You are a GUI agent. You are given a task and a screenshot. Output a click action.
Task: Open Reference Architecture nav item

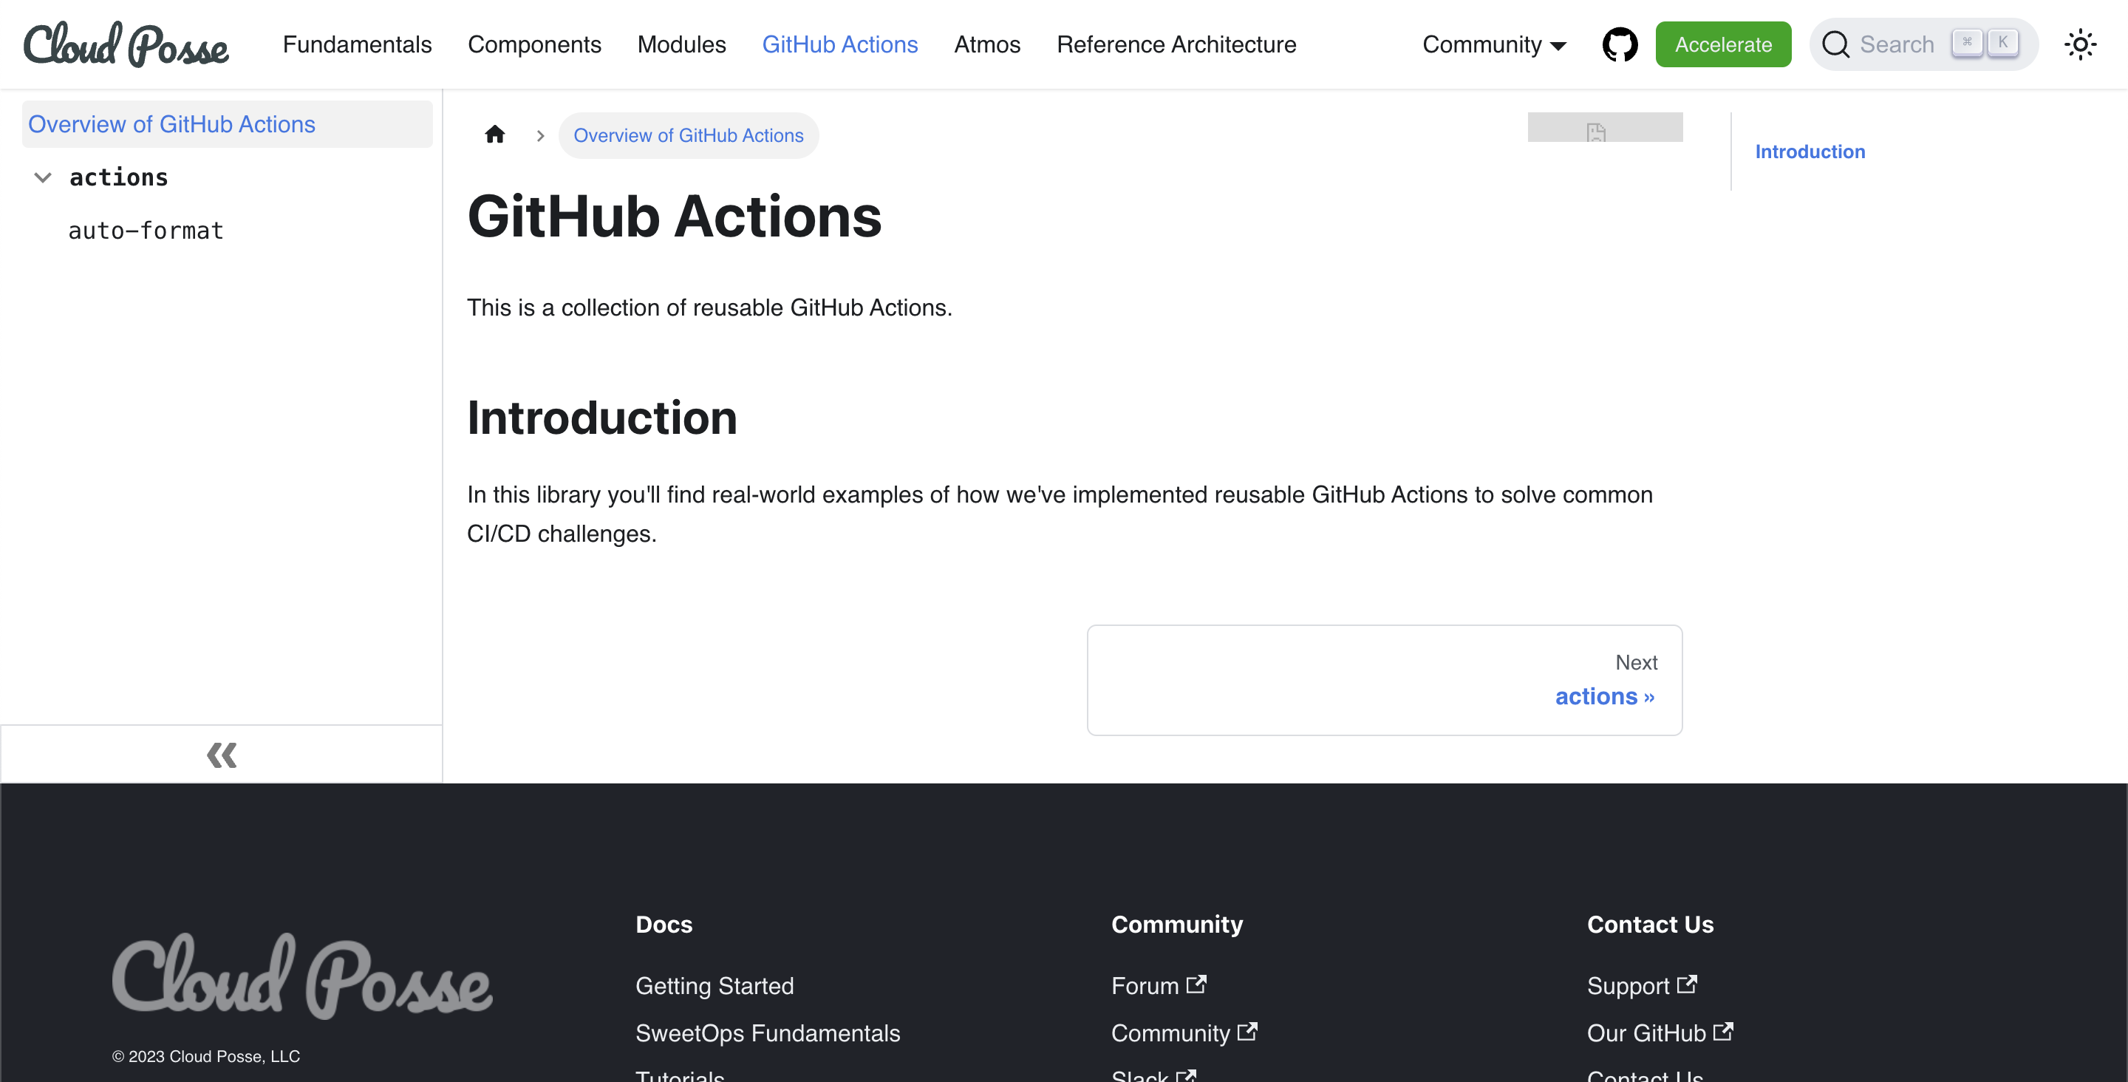(x=1176, y=44)
